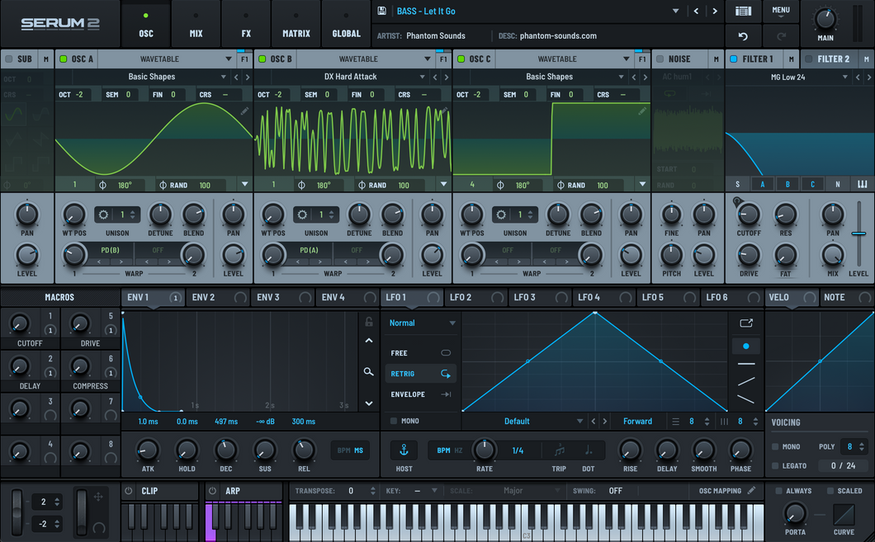
Task: Click the Forward LFO direction button
Action: pos(637,422)
